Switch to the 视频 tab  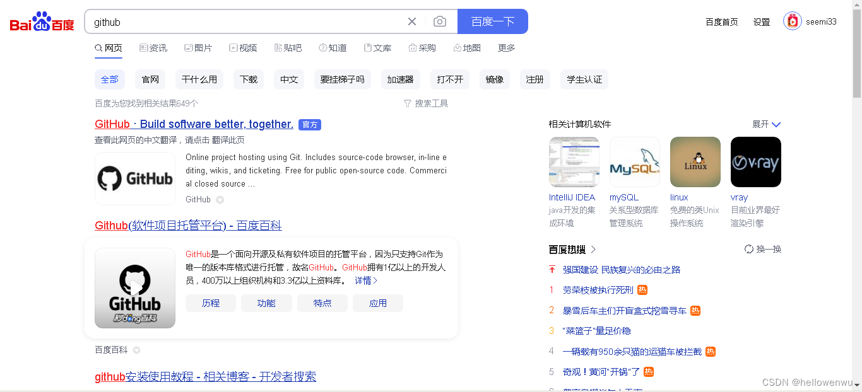[243, 48]
